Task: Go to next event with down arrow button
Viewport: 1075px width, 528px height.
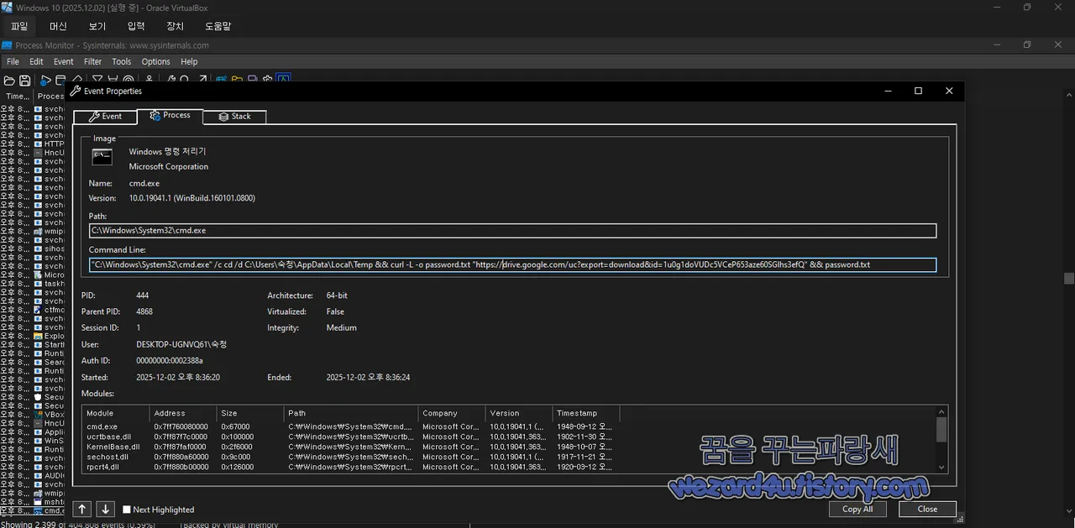Action: (105, 509)
